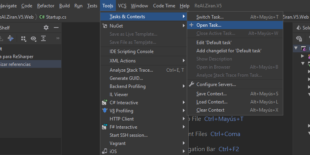This screenshot has width=310, height=155.
Task: Open the Shelf panel settings gear
Action: (46, 28)
